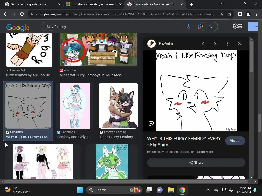Open the green dragon result image
Viewport: 262px width, 196px height.
point(112,162)
